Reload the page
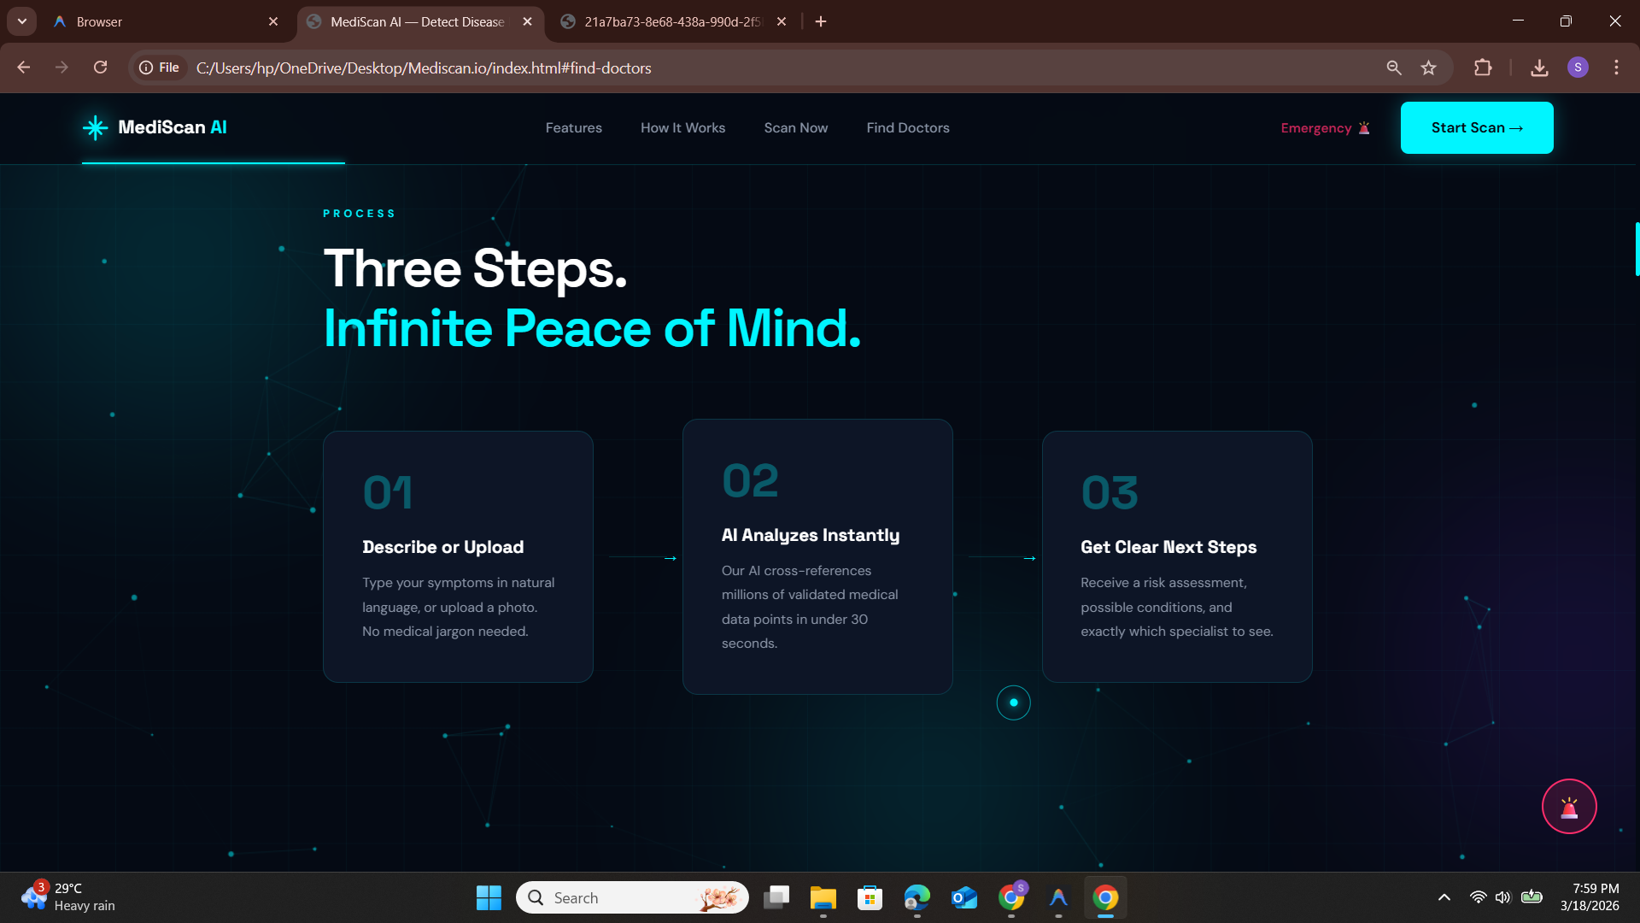1640x923 pixels. (x=100, y=68)
